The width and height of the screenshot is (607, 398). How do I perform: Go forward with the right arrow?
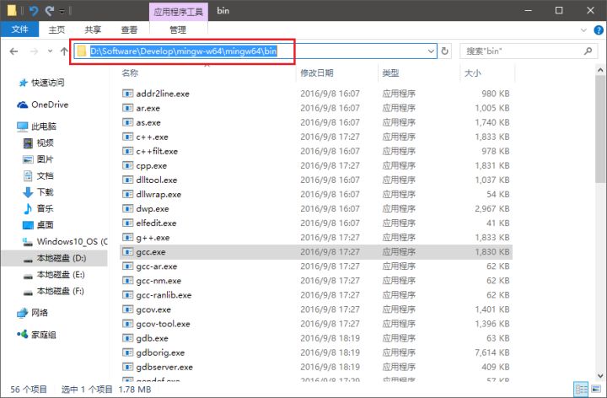click(x=34, y=51)
